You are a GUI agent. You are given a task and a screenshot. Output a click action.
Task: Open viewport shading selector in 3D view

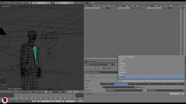38,92
